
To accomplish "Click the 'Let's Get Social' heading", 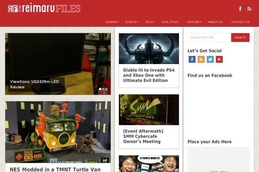I will coord(205,51).
